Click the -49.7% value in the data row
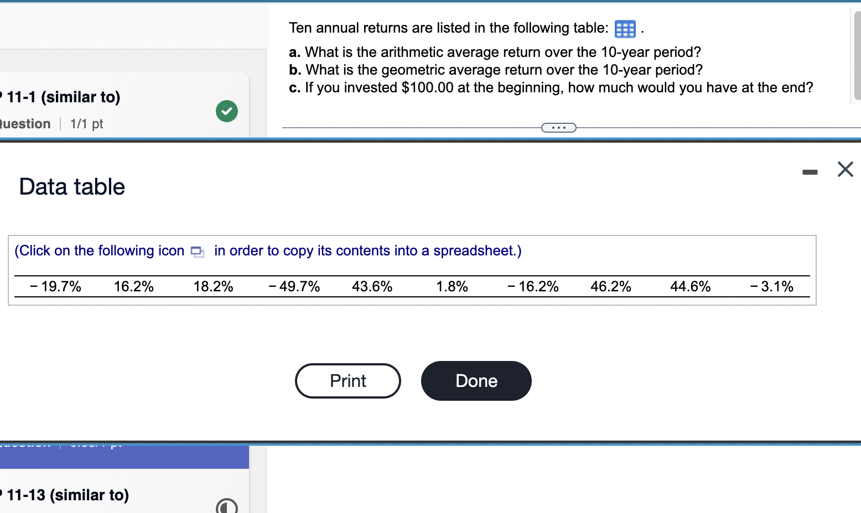 (x=294, y=286)
